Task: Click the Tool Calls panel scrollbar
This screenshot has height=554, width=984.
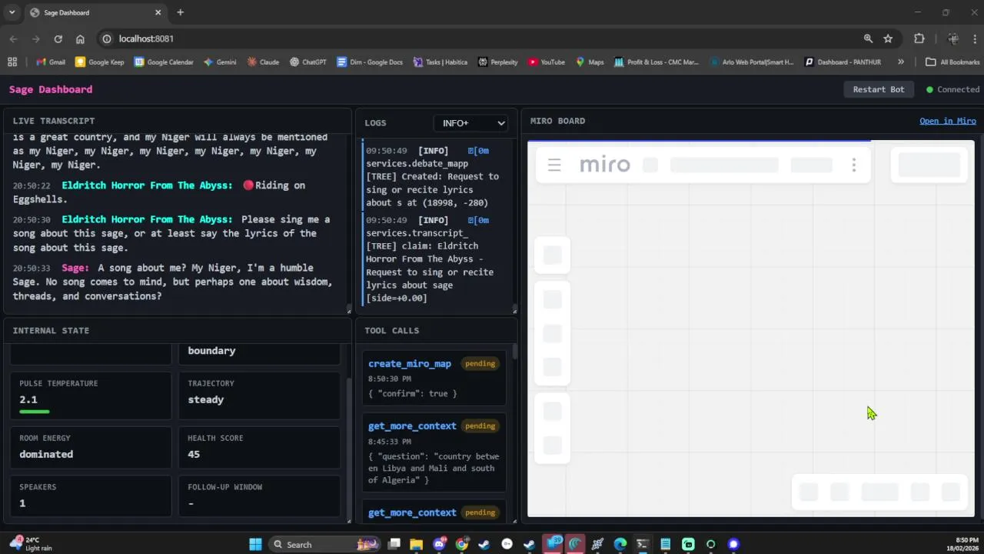Action: click(514, 351)
